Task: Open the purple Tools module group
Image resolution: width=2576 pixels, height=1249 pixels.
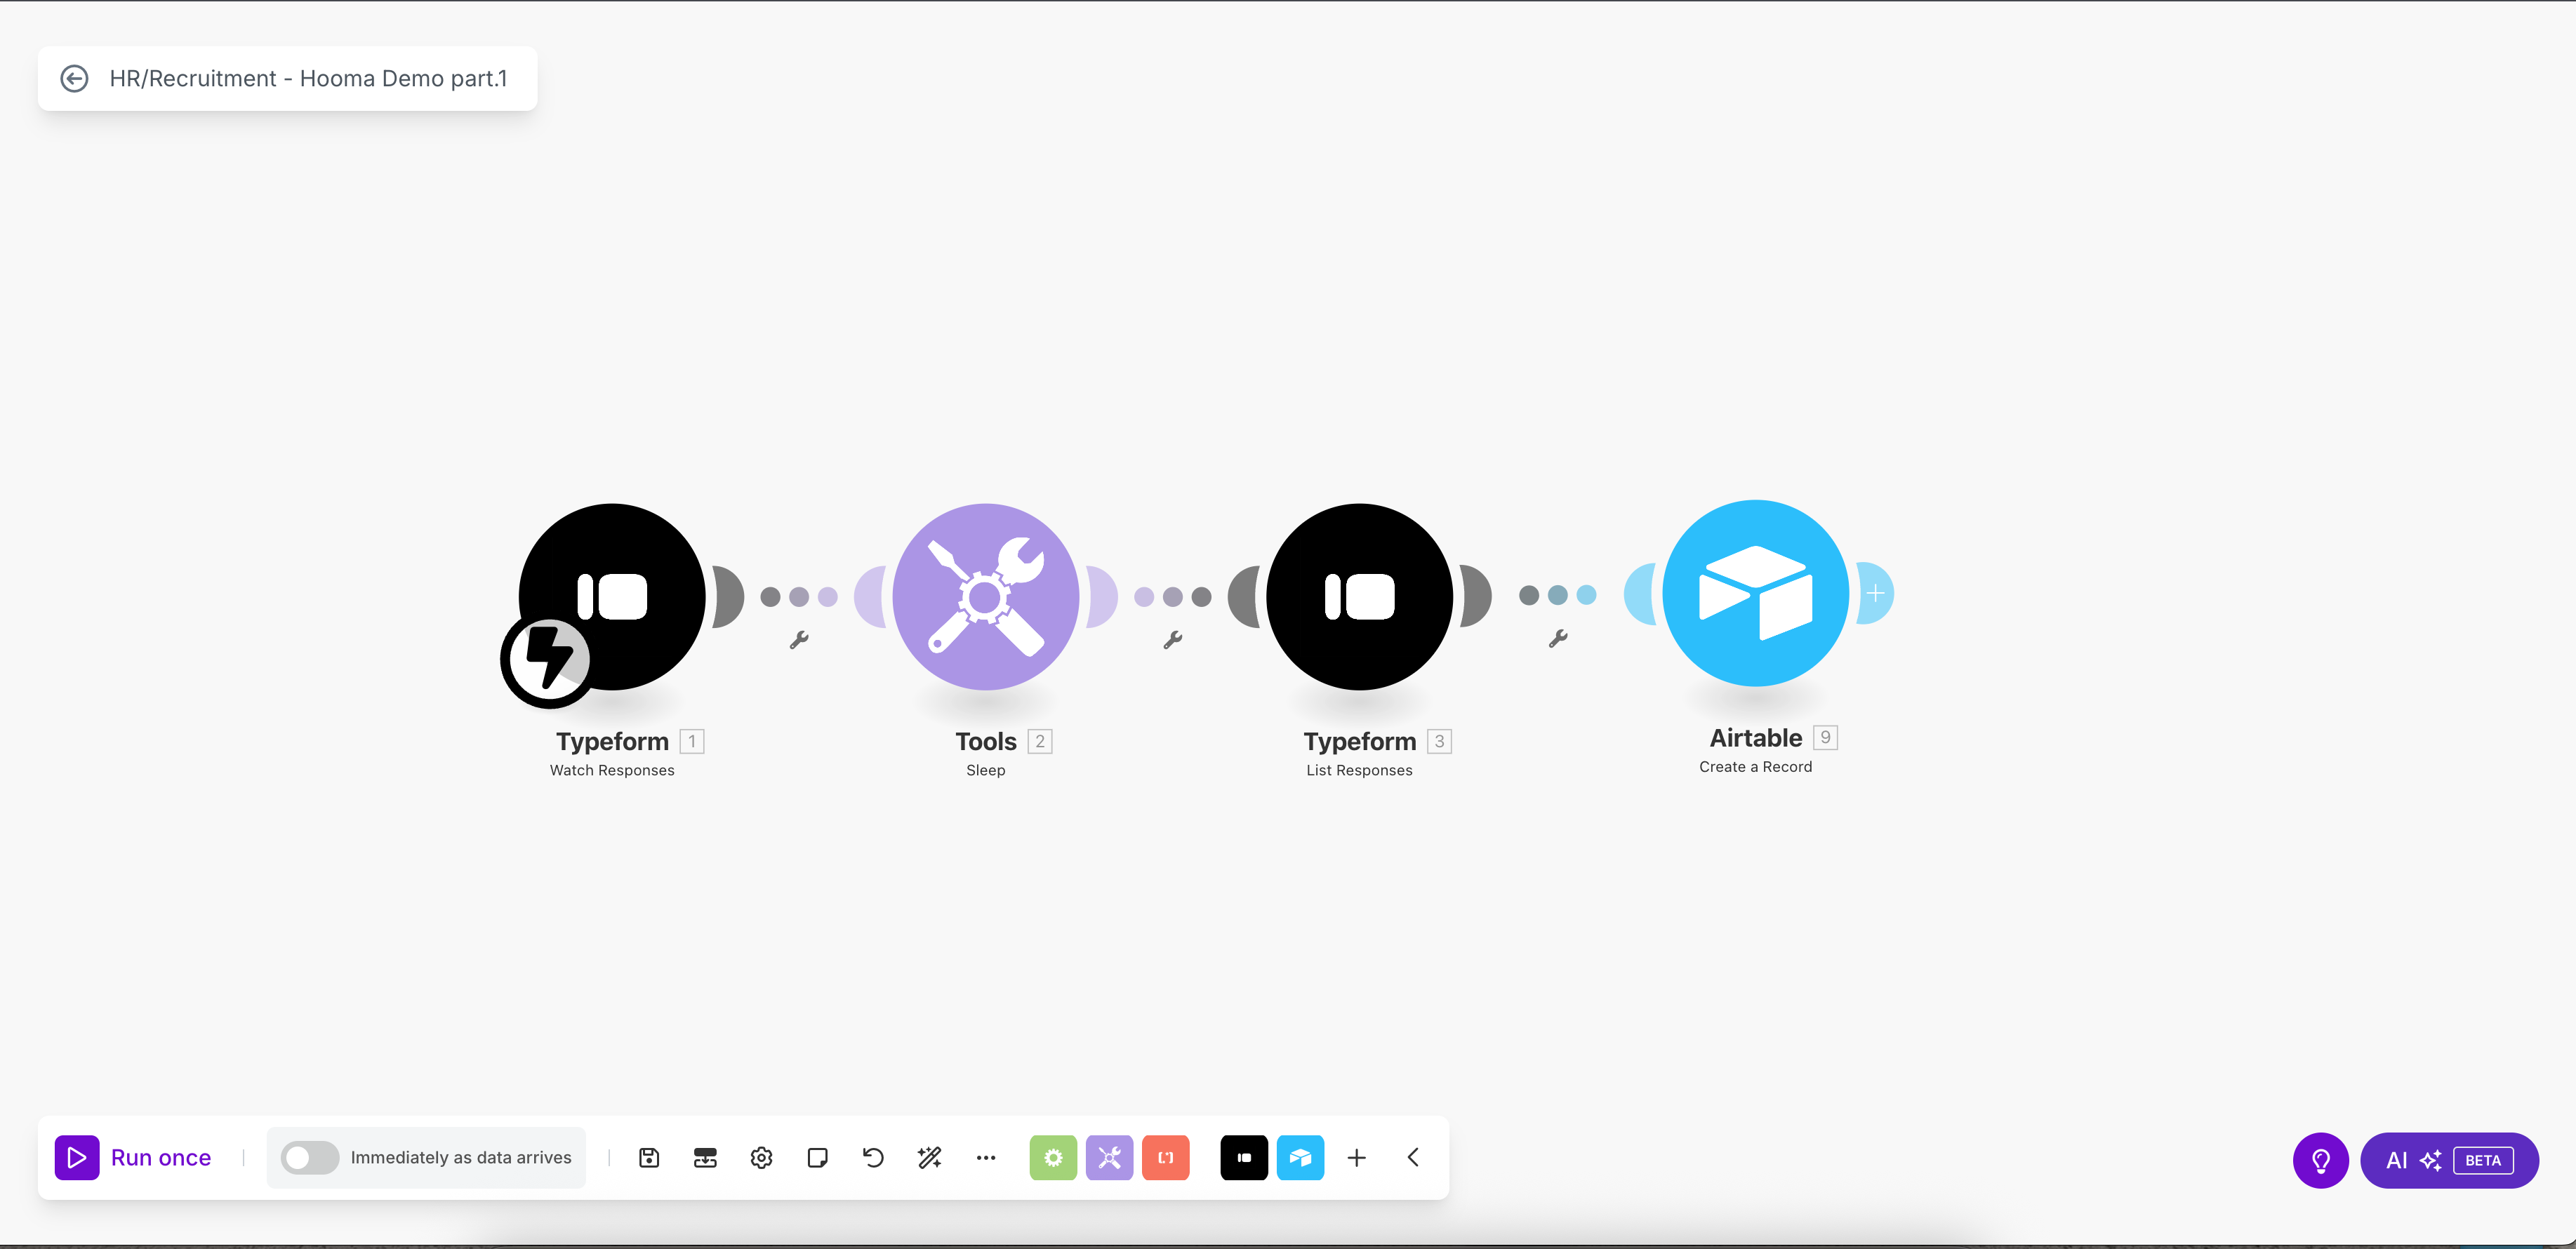Action: tap(1109, 1157)
